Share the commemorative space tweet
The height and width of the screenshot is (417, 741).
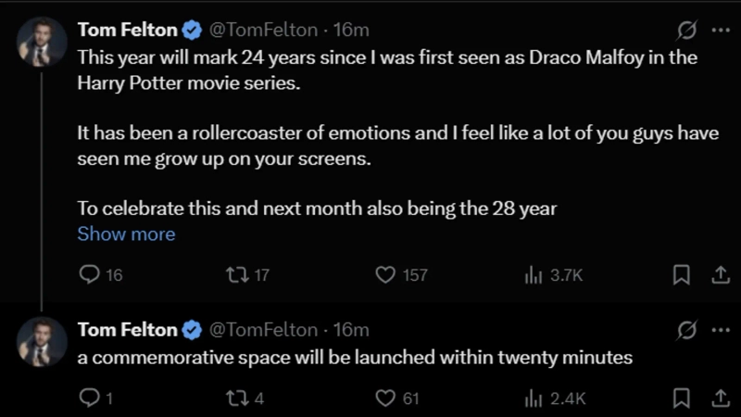[719, 398]
